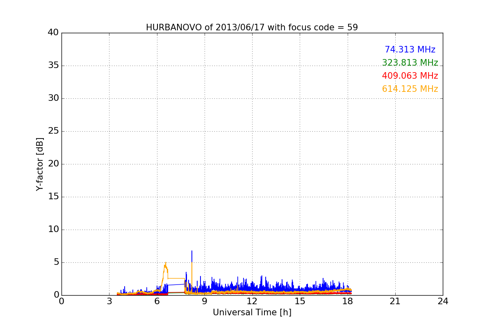This screenshot has width=492, height=328.
Task: Click the x-axis tick label 21
Action: click(x=395, y=301)
